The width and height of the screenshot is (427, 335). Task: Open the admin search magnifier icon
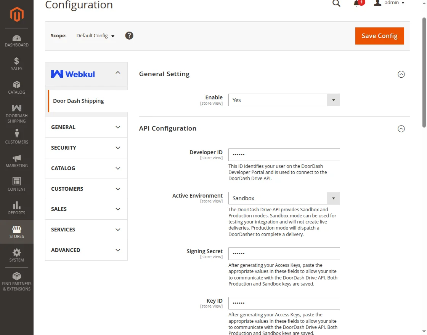(336, 3)
